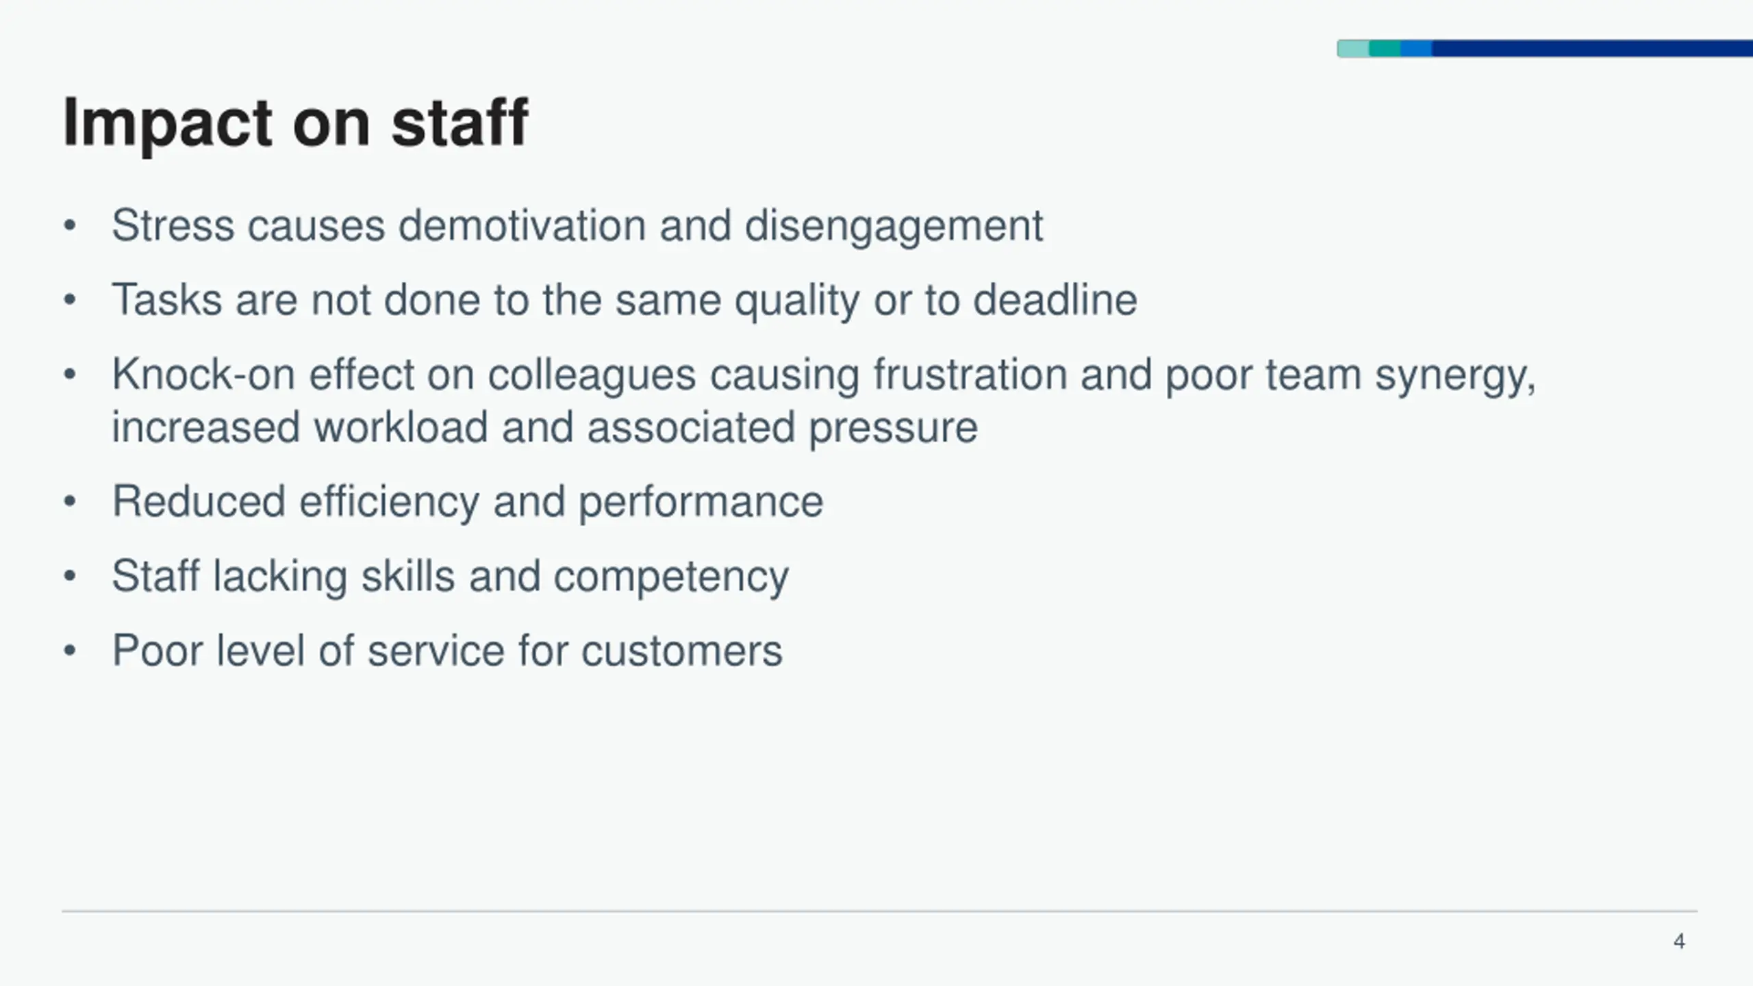Select the "Reduced efficiency and performance" bullet text
The width and height of the screenshot is (1753, 986).
click(x=467, y=501)
